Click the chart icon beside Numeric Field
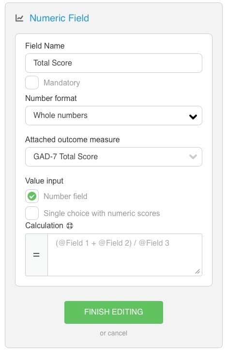This screenshot has height=351, width=227. (19, 18)
